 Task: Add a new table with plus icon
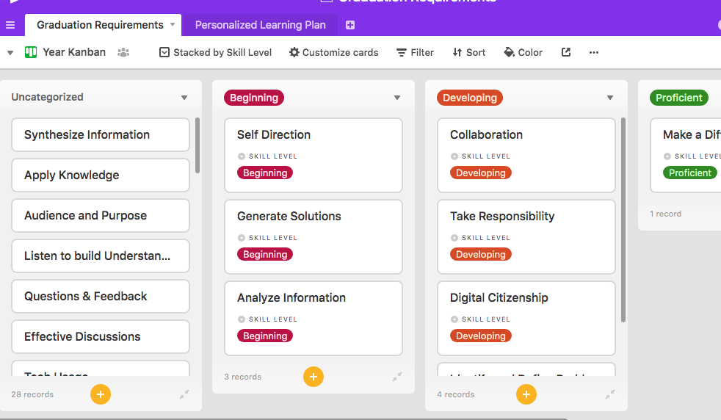(x=350, y=25)
